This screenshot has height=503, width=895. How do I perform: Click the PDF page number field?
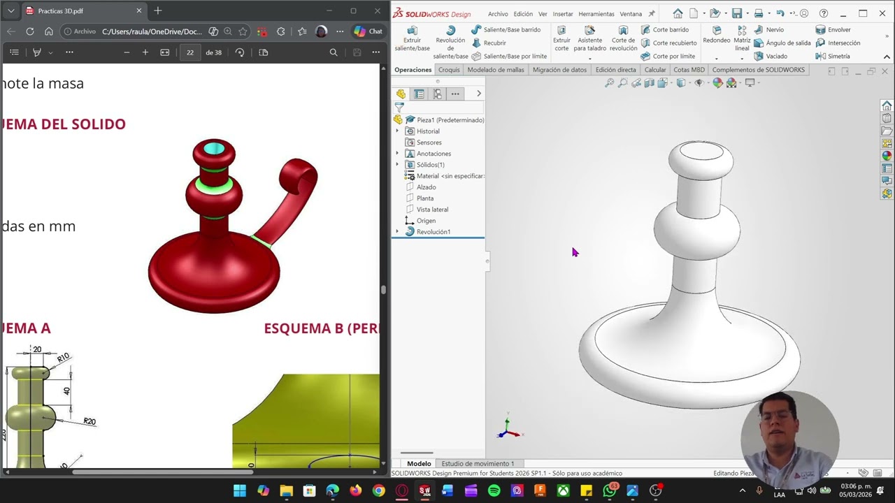pos(190,52)
